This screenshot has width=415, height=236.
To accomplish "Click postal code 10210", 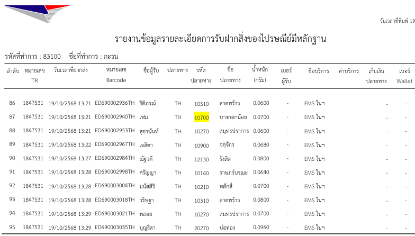I will [202, 187].
